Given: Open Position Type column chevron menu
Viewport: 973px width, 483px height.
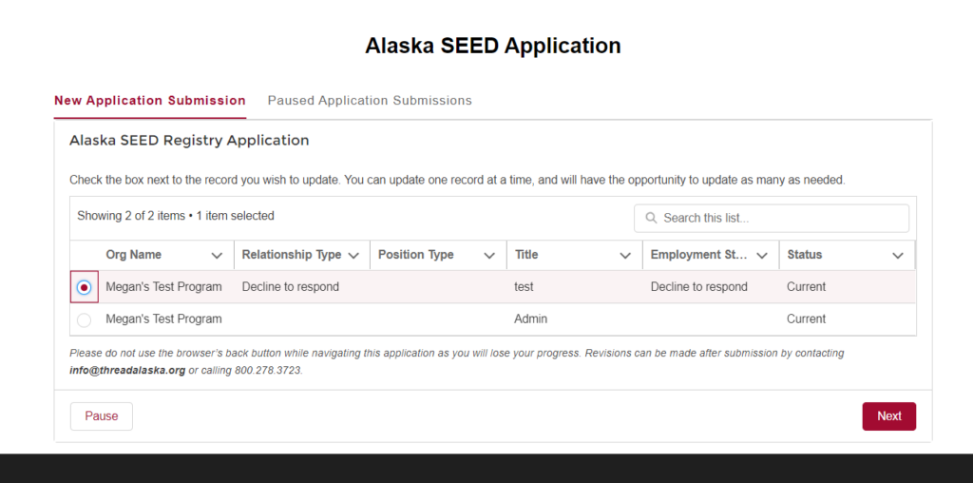Looking at the screenshot, I should (x=489, y=255).
